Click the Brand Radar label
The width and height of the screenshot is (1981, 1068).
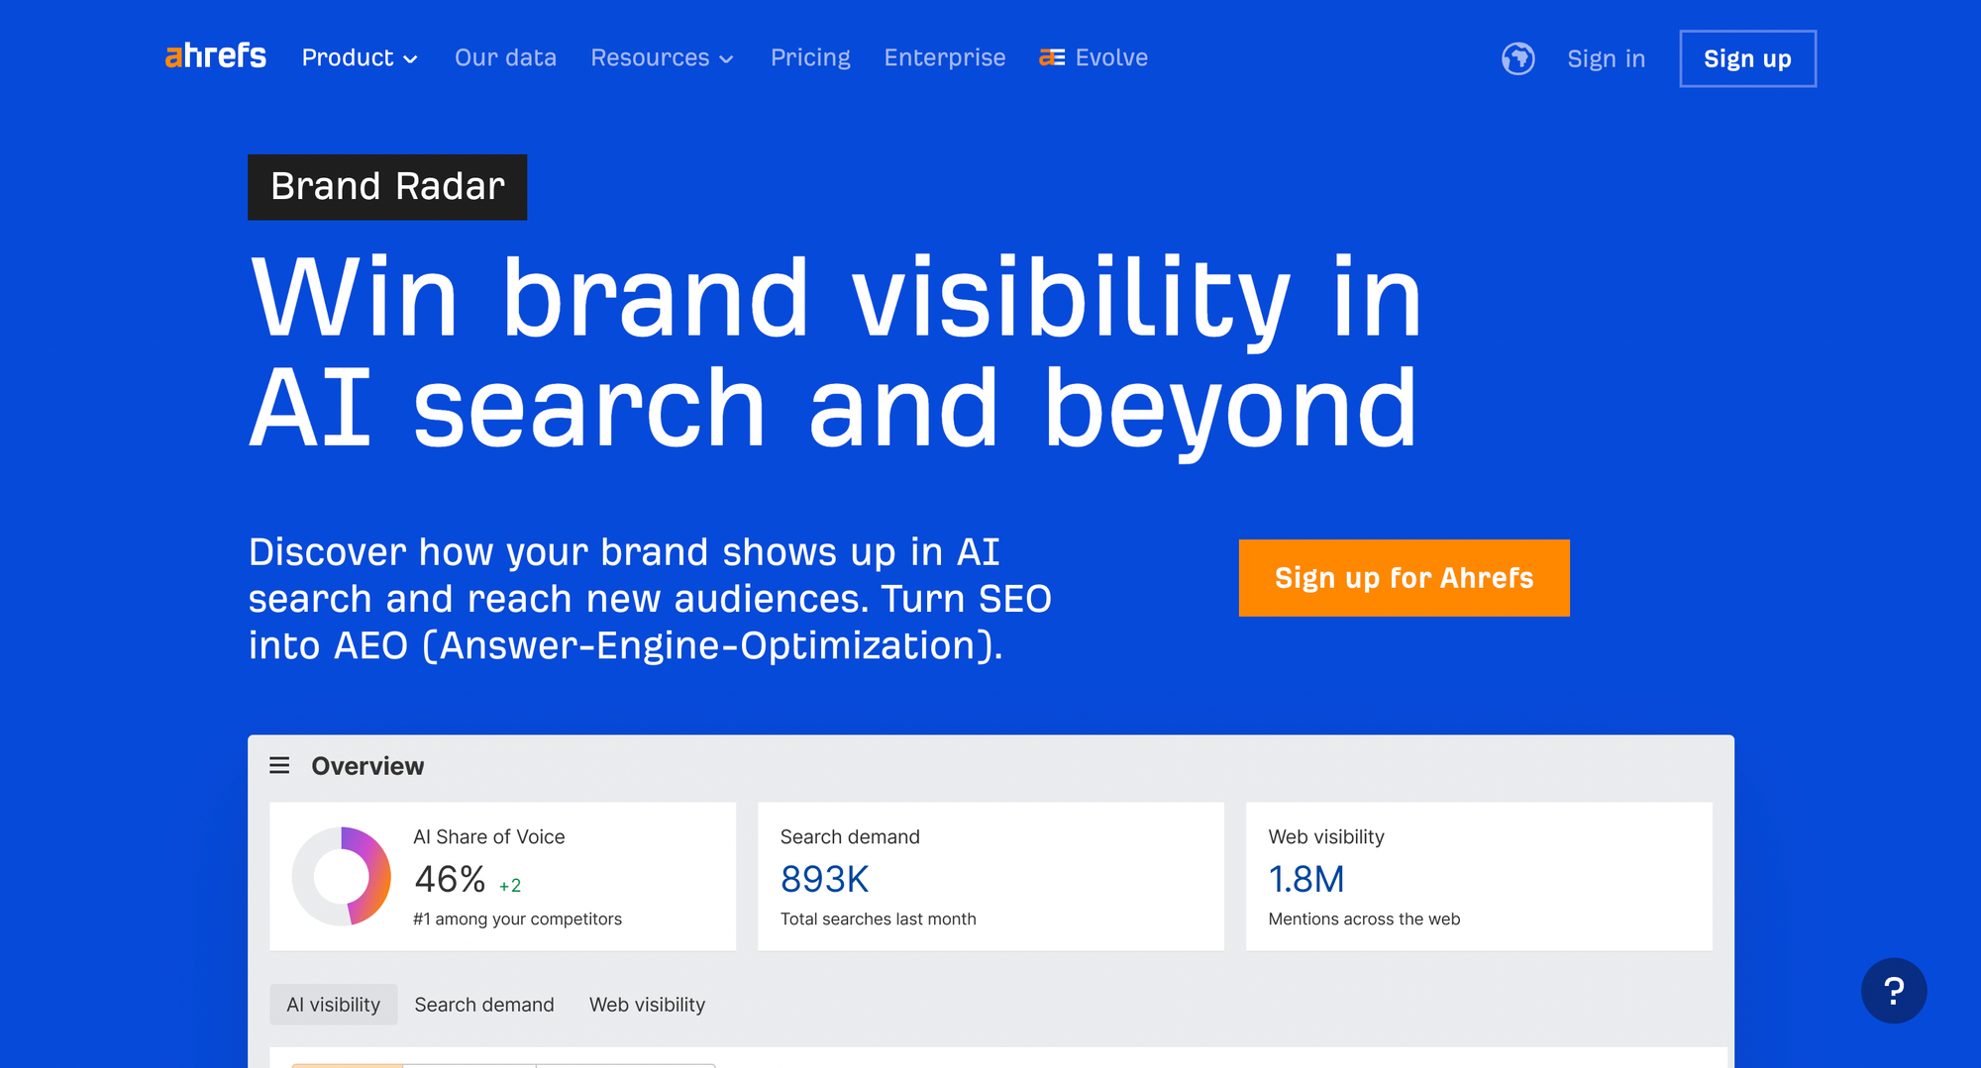[387, 187]
